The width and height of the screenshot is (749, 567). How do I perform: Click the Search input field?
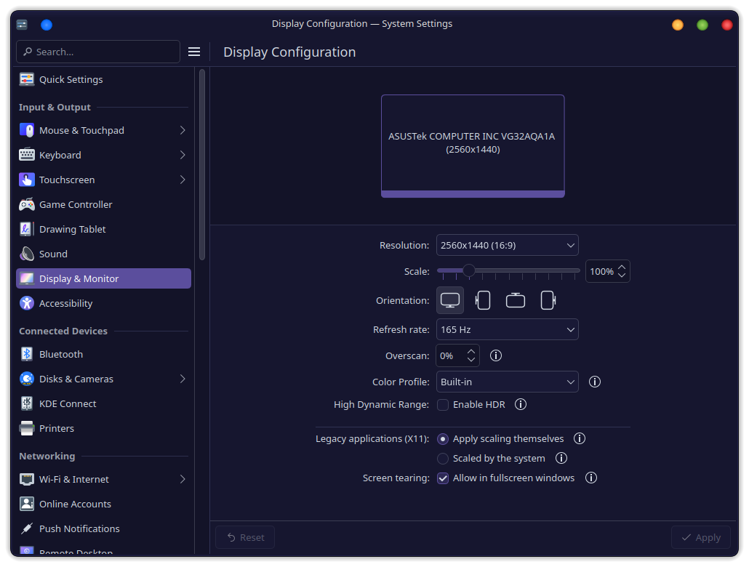[98, 52]
